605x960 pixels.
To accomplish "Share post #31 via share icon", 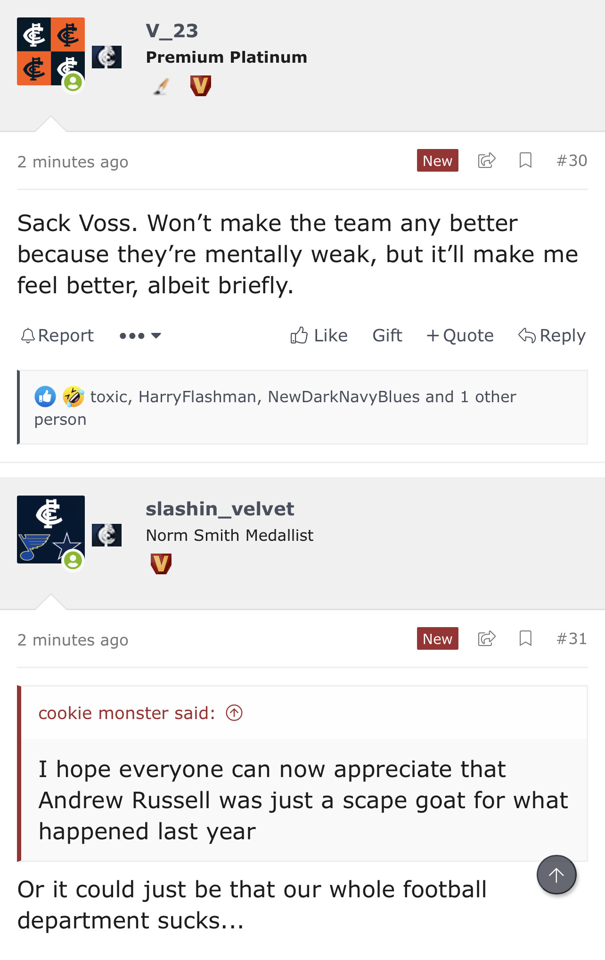I will (x=486, y=639).
